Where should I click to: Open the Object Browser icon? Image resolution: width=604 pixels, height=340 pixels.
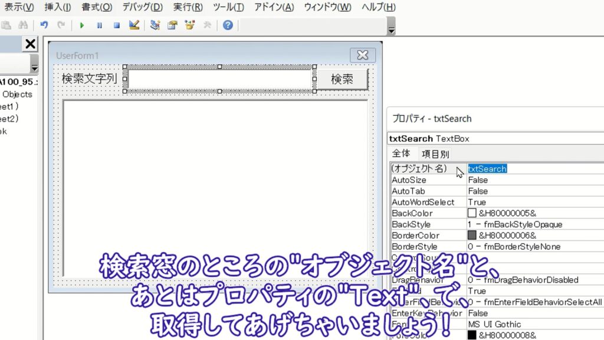point(189,25)
